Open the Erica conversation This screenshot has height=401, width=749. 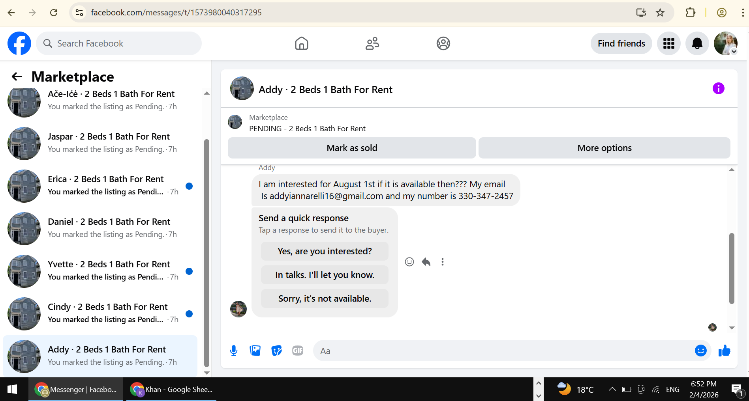(x=100, y=186)
